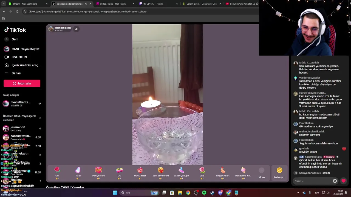Switch to Lorem Ipsum Generator tab
Viewport: 351px width, 197px height.
[x=202, y=4]
